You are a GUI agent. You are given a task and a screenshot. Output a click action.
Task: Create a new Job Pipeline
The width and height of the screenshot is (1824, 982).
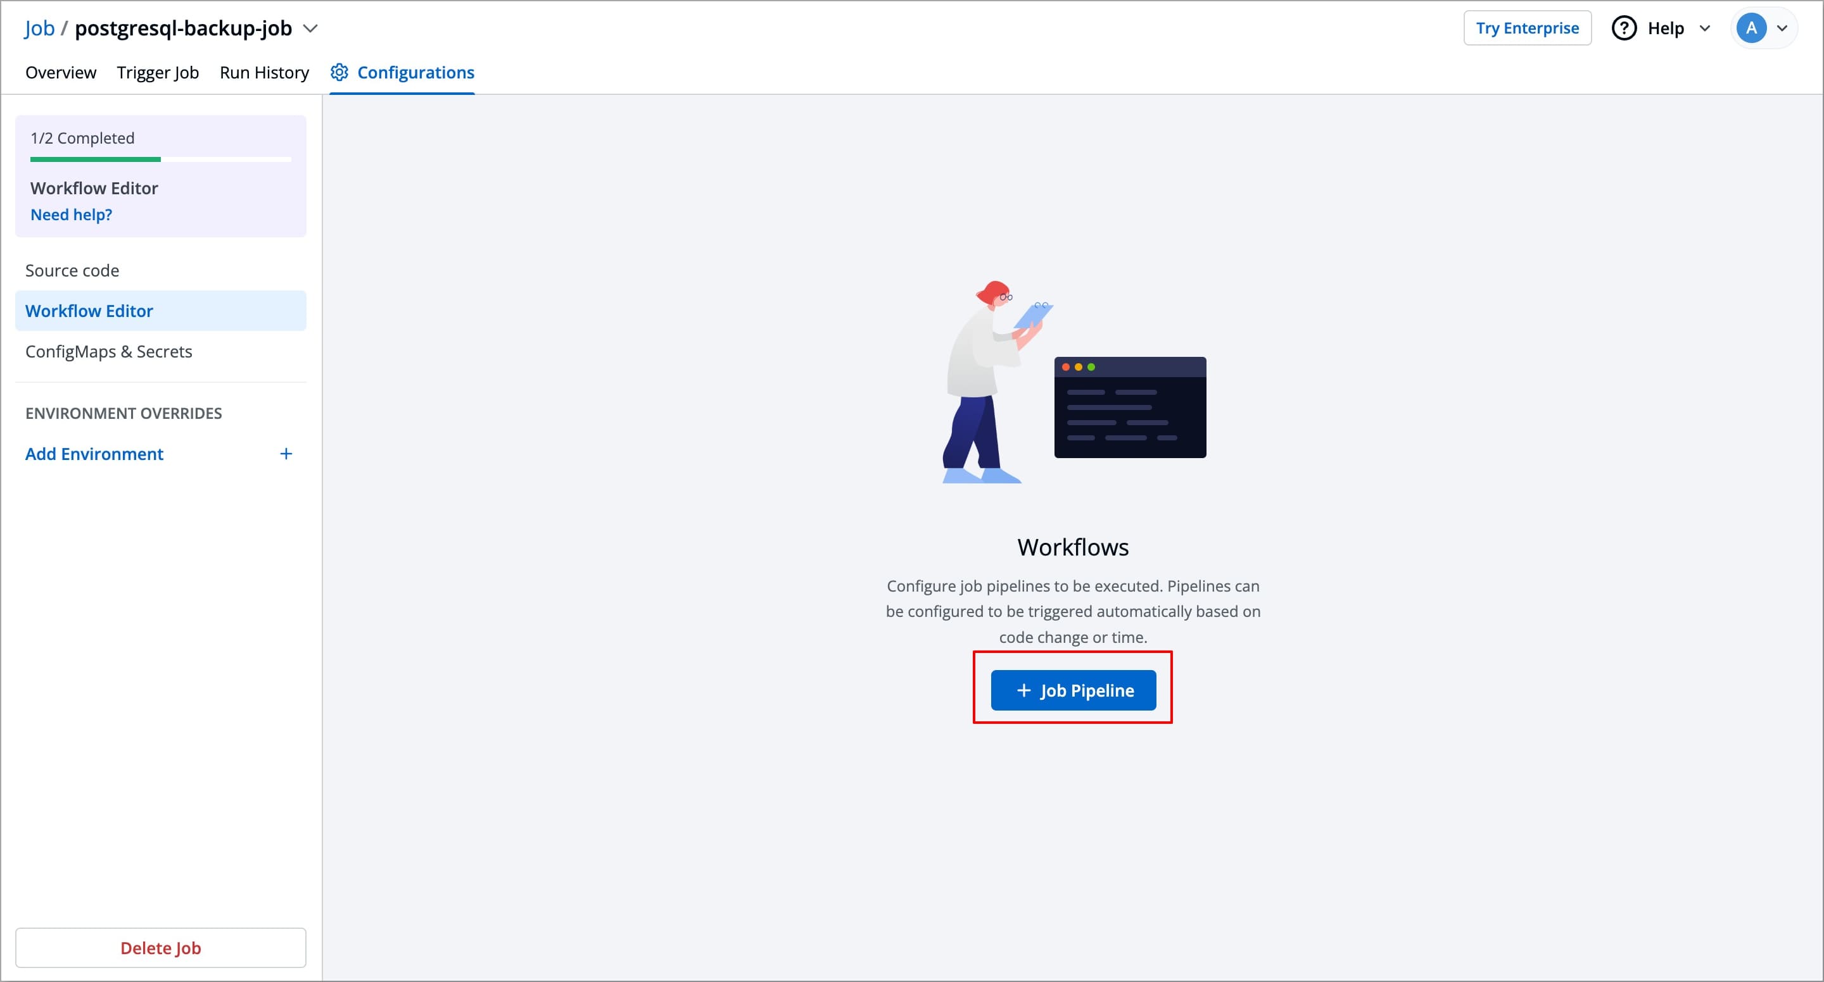pyautogui.click(x=1073, y=690)
